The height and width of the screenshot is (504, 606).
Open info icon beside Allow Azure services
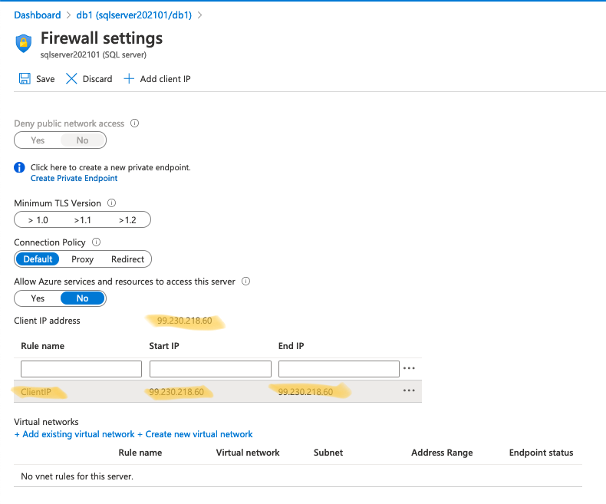pyautogui.click(x=245, y=281)
